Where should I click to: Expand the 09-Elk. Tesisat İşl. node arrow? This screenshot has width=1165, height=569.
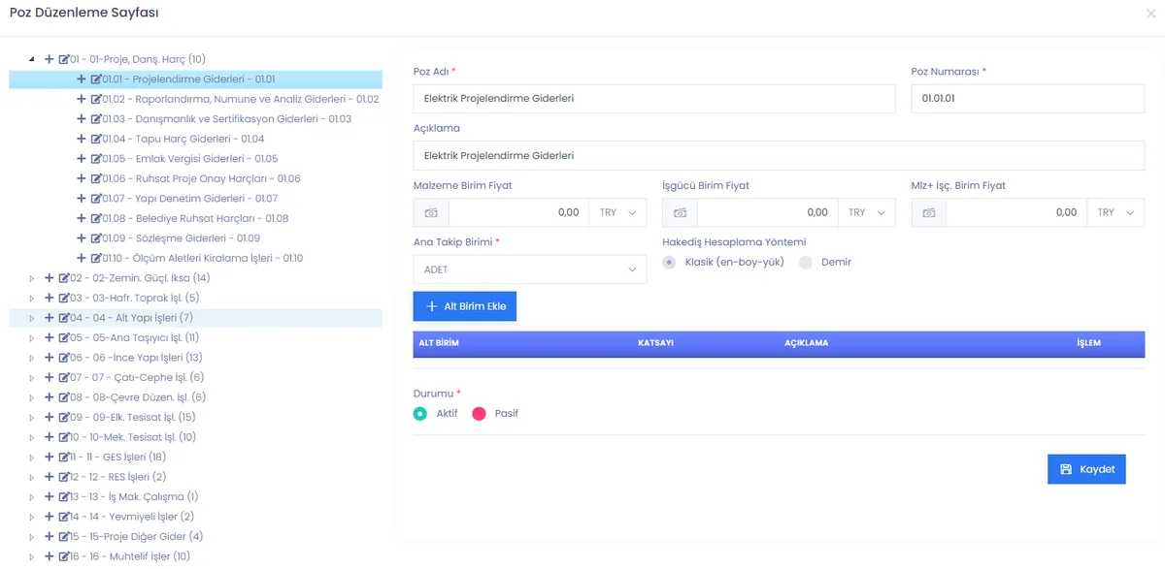[32, 417]
